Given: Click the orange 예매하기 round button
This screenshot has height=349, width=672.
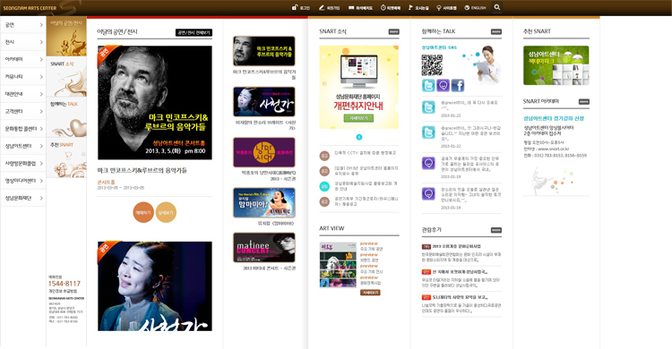Looking at the screenshot, I should coord(143,212).
